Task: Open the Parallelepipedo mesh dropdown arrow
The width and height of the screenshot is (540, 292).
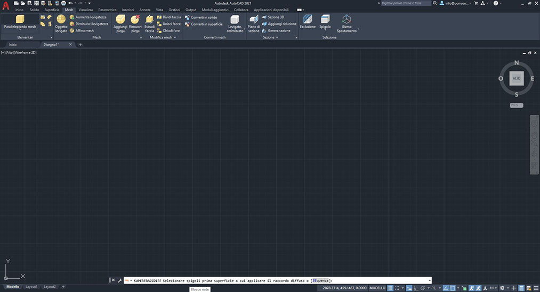Action: pos(20,30)
